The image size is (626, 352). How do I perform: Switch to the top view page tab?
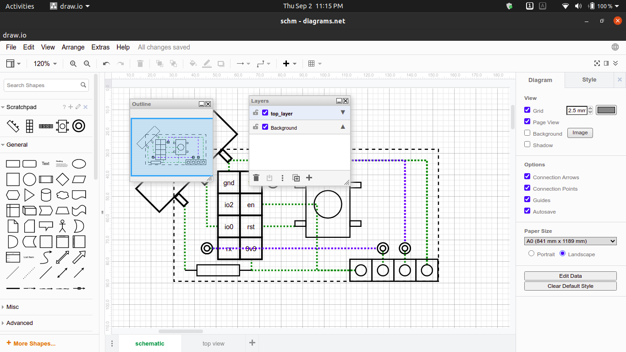[214, 343]
